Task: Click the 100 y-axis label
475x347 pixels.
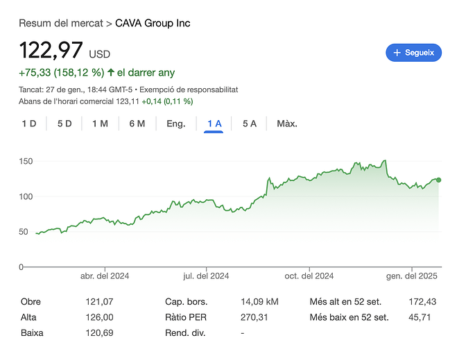Action: 26,196
